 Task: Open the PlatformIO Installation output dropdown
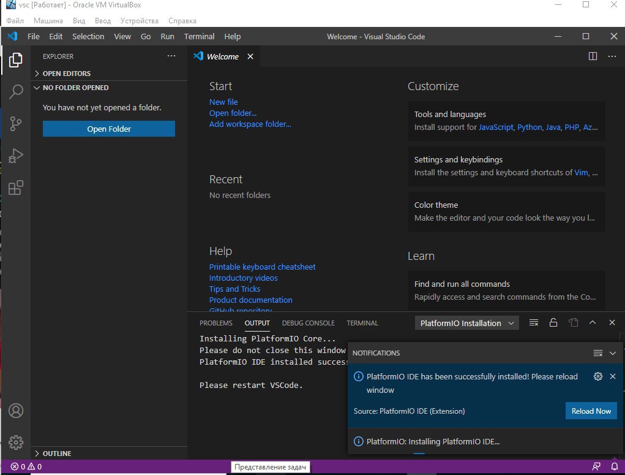[466, 323]
